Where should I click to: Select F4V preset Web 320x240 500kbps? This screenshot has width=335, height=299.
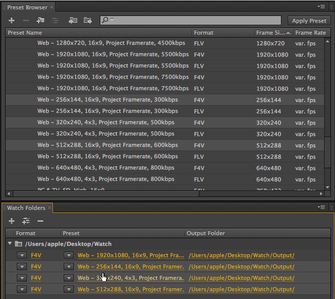[x=165, y=123]
